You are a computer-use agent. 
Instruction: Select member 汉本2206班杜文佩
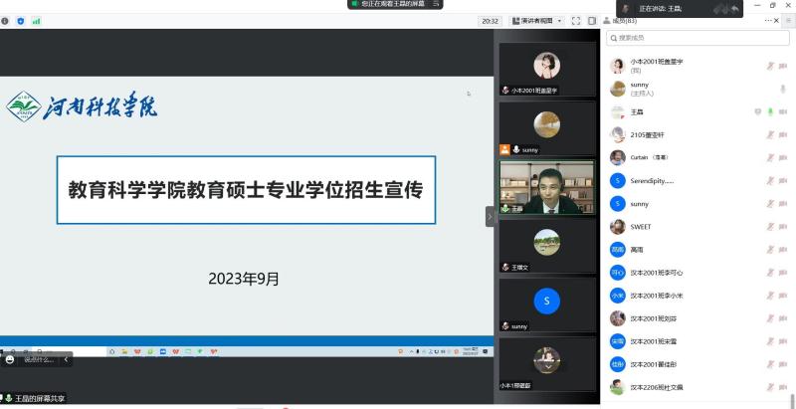[x=697, y=387]
